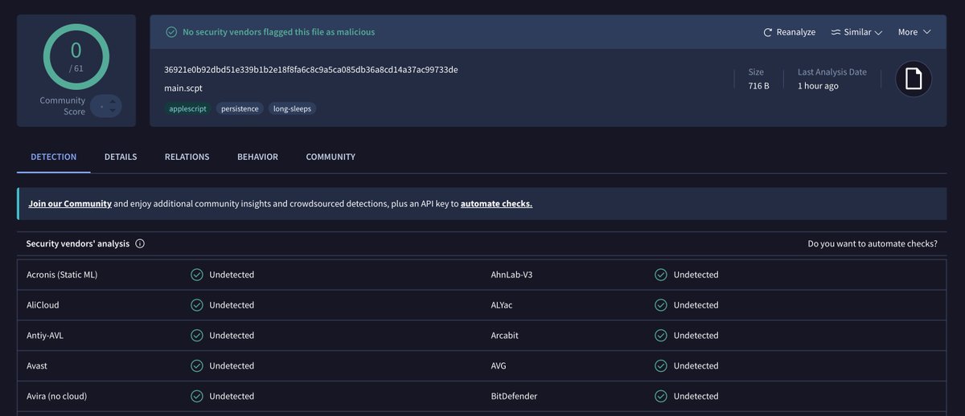
Task: Click the AVG vendor name
Action: (499, 366)
